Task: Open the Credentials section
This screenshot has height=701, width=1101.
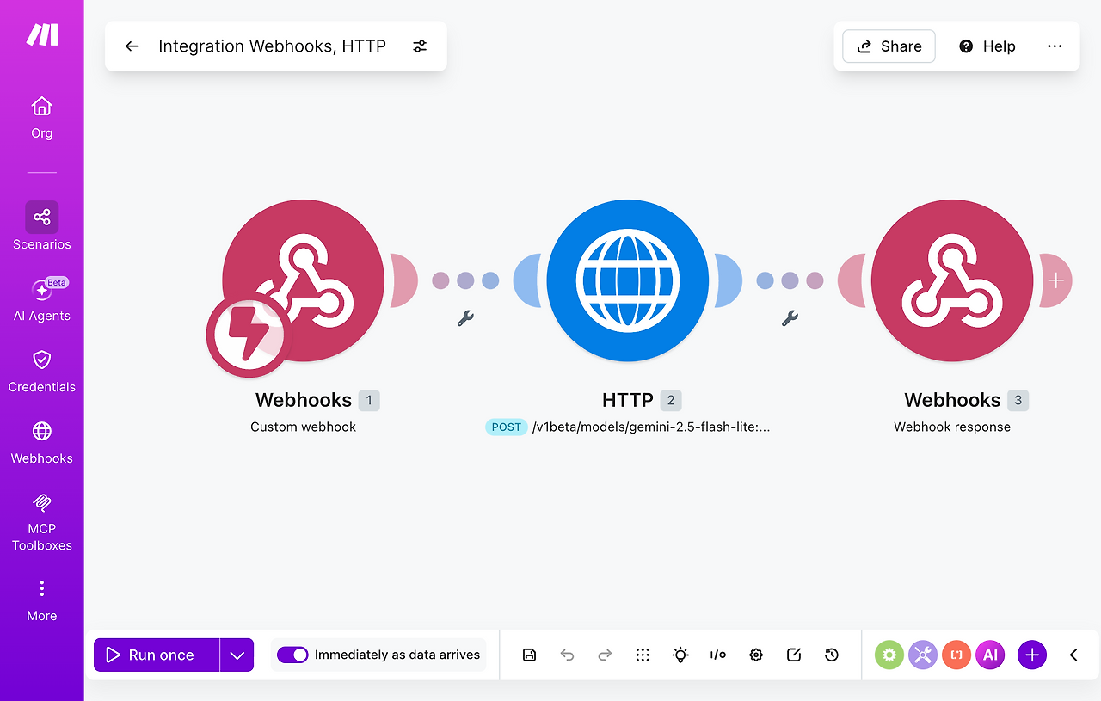Action: [41, 371]
